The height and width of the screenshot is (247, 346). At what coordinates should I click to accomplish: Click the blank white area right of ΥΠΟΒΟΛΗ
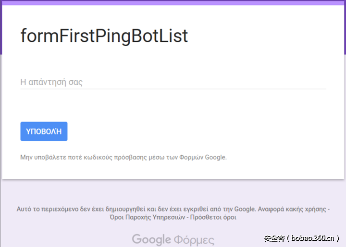tap(192, 132)
